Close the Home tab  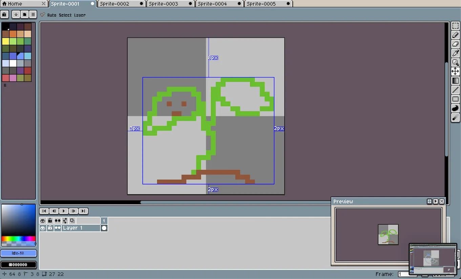coord(43,4)
